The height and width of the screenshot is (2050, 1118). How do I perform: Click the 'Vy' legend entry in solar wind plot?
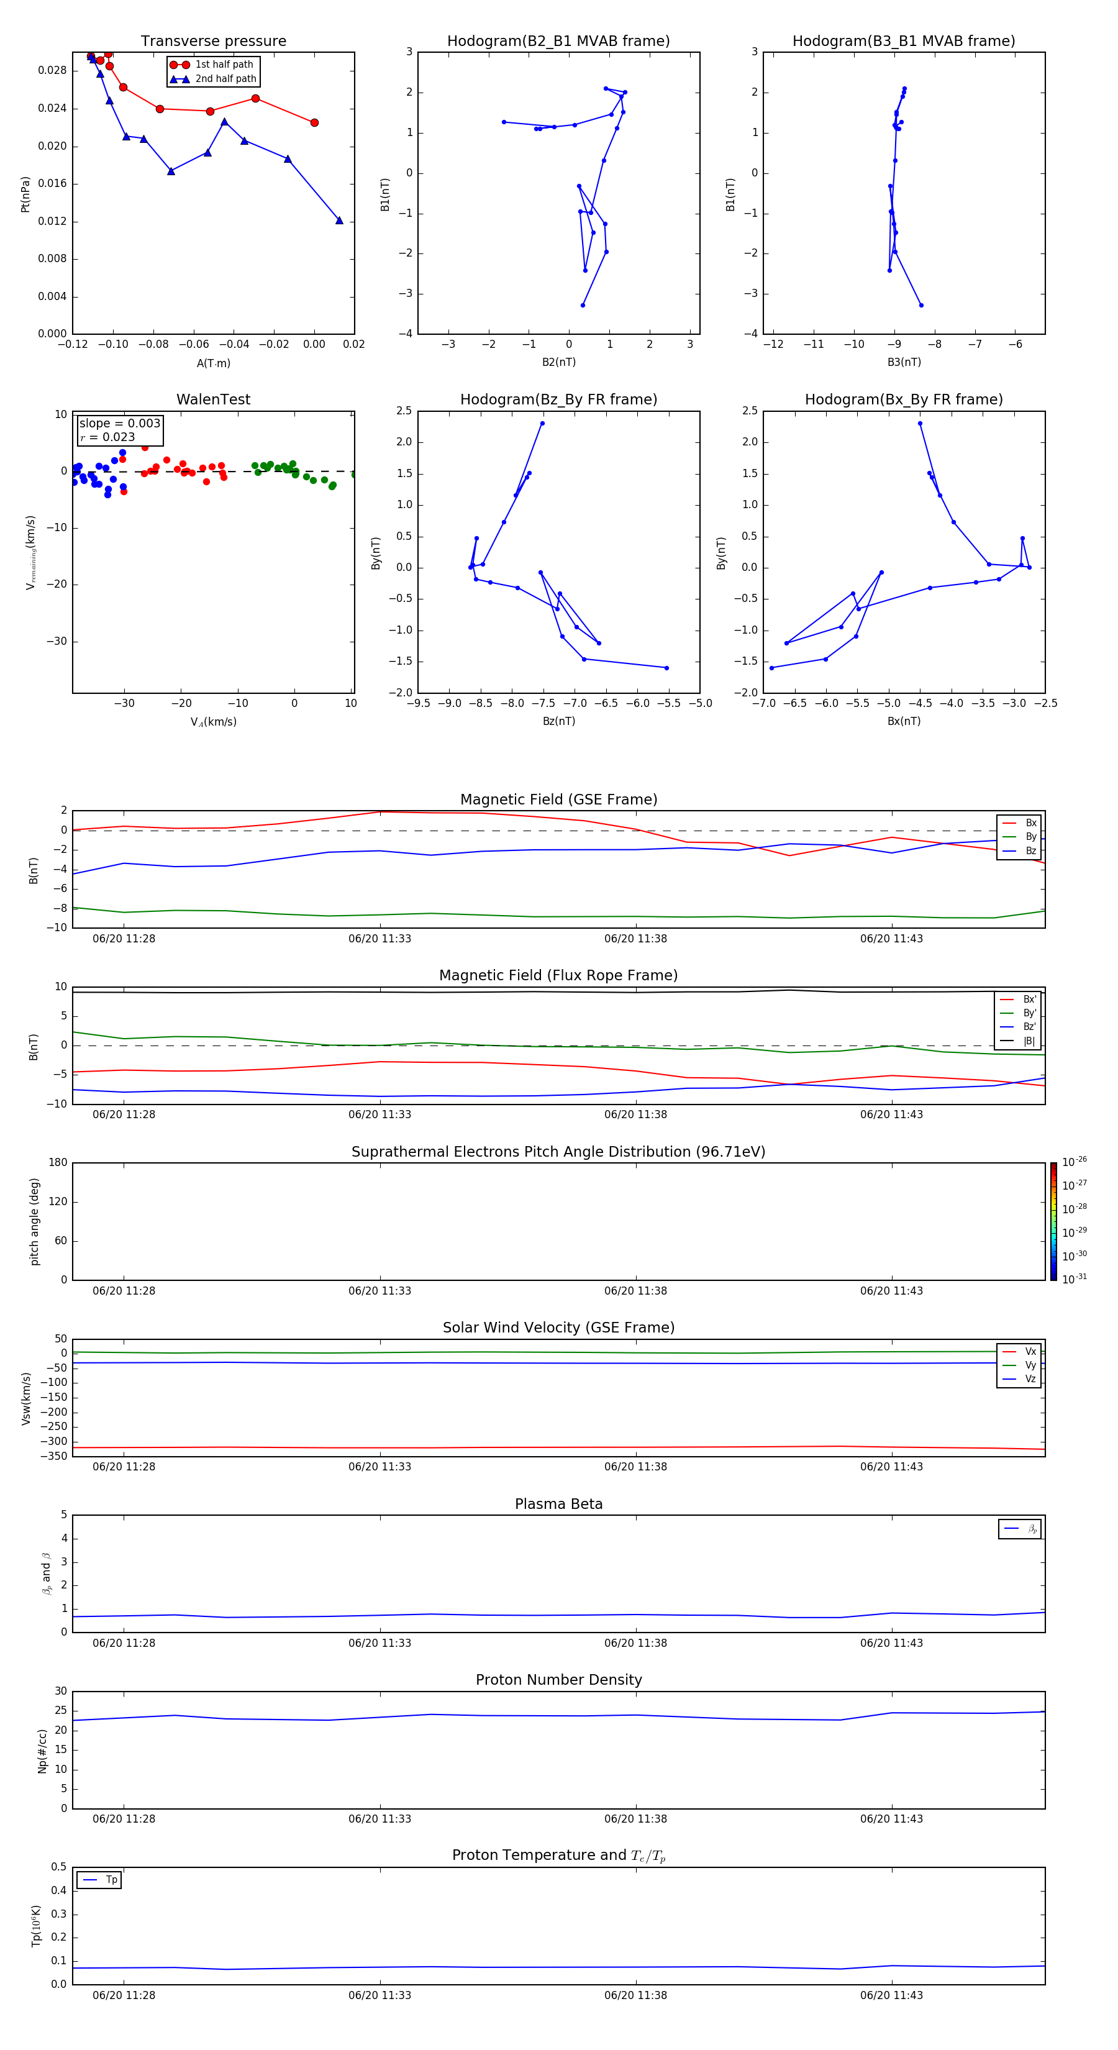click(1020, 1365)
